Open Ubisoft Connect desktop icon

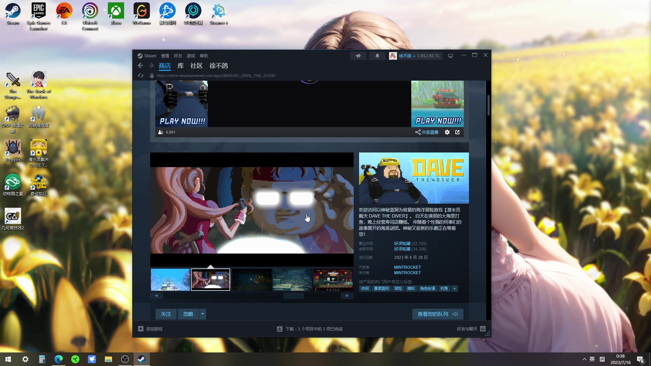pos(90,17)
